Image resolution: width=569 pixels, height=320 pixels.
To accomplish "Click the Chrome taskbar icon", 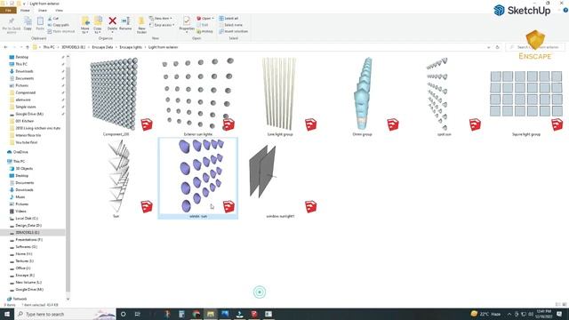I will coord(196,314).
